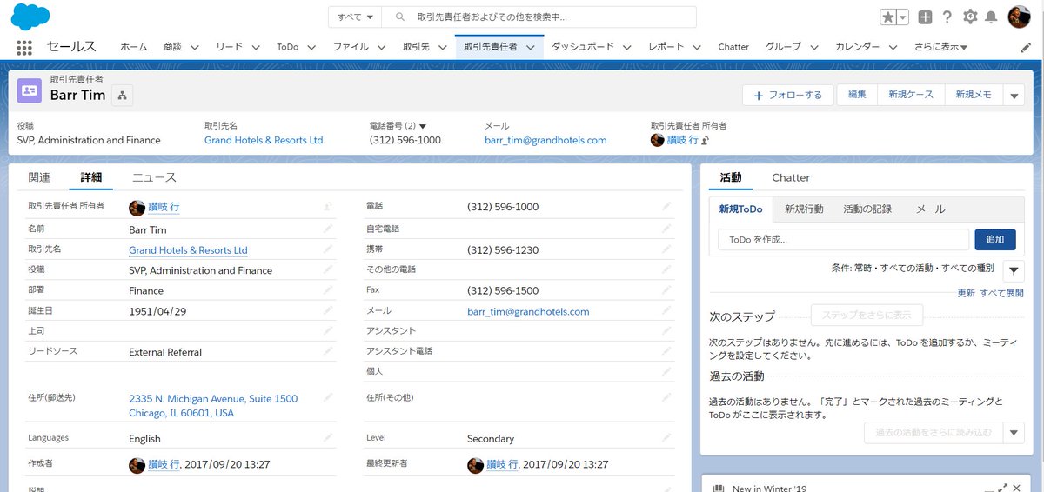
Task: Open more actions dropdown next to 新規メモ
Action: click(1014, 96)
